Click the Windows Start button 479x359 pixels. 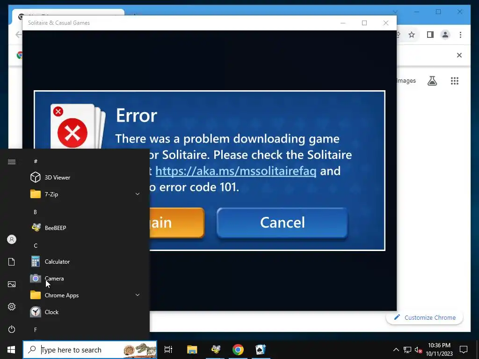pos(11,350)
